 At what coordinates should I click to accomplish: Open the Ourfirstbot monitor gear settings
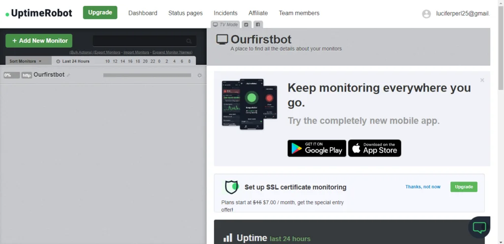coord(200,75)
